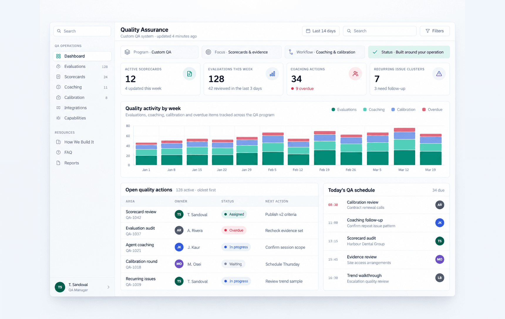The height and width of the screenshot is (319, 505).
Task: Click 'Publish v2 criteria' next action
Action: (x=281, y=214)
